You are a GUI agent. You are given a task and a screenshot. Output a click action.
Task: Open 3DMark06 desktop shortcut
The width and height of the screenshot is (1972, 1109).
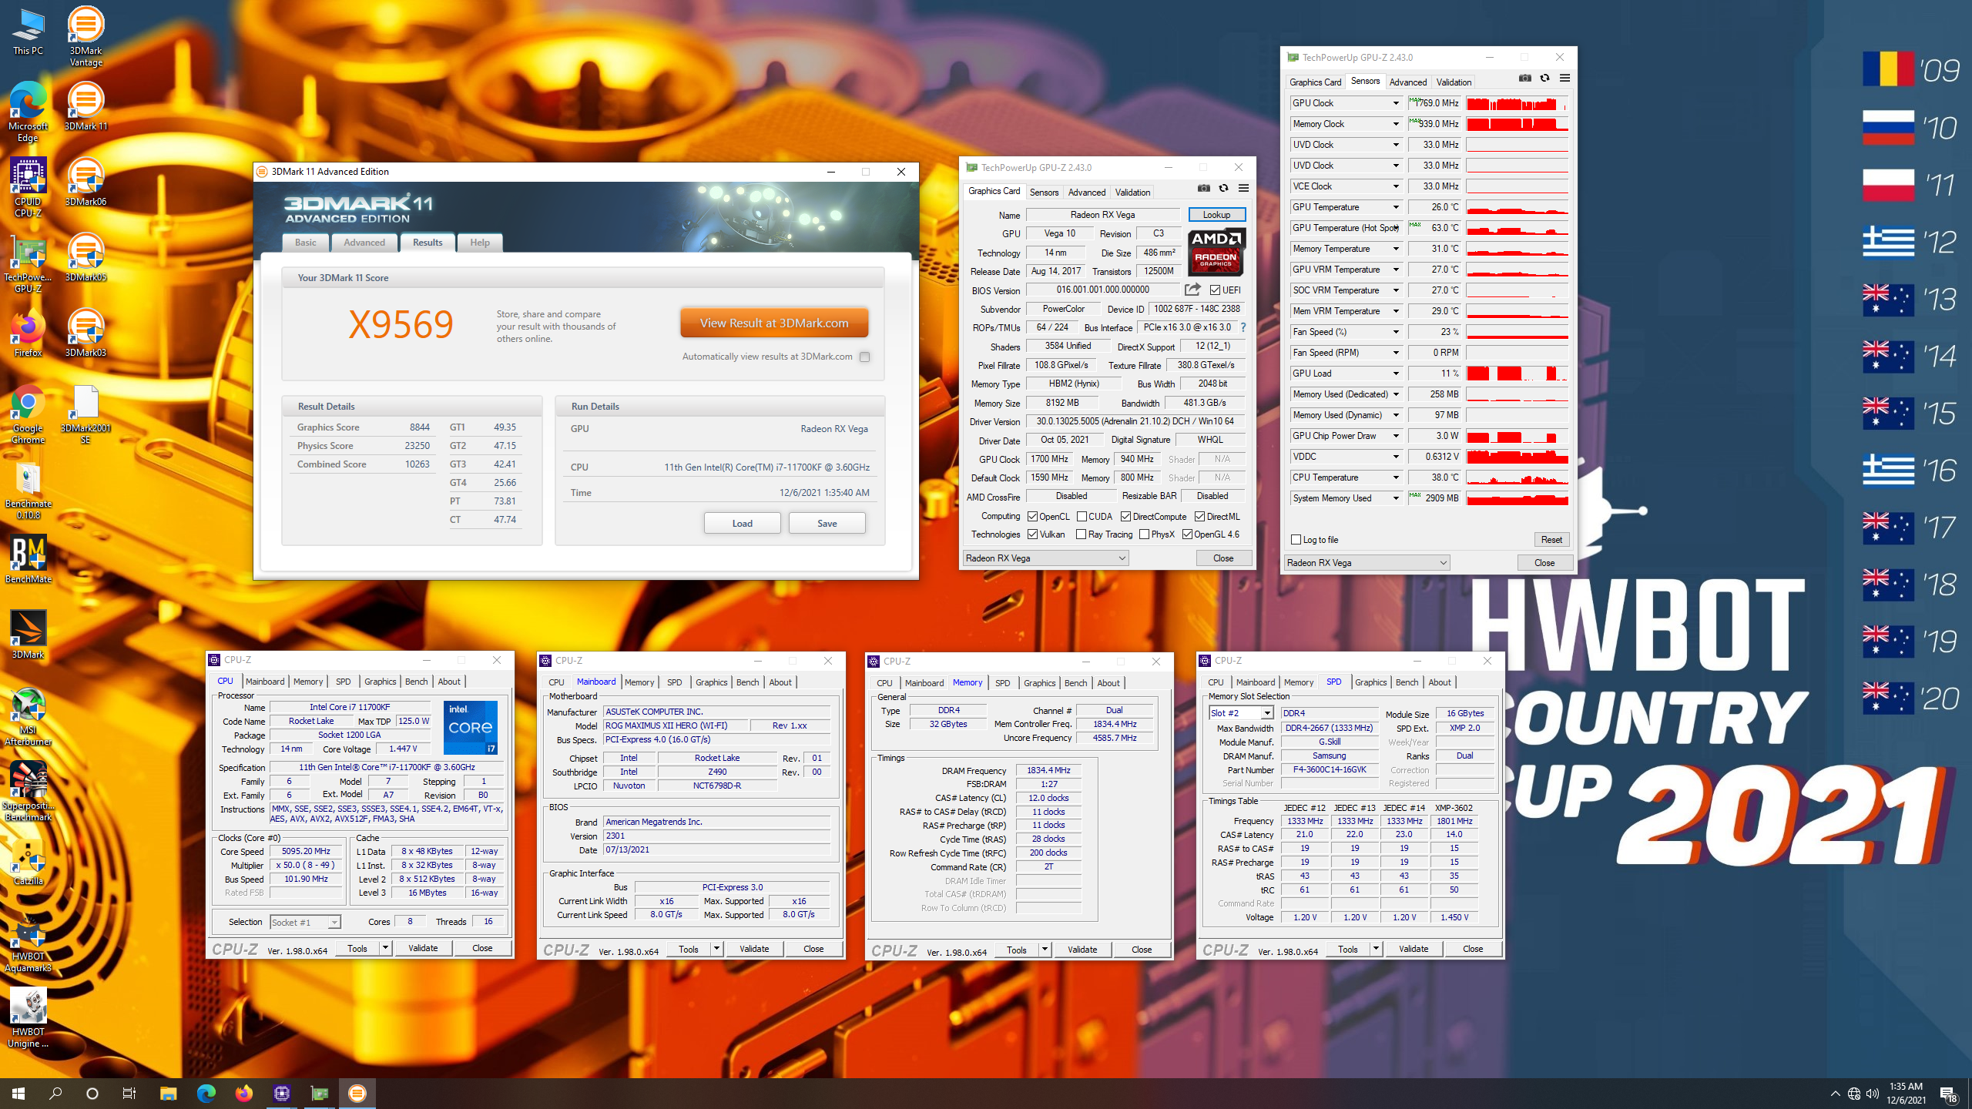(x=86, y=181)
